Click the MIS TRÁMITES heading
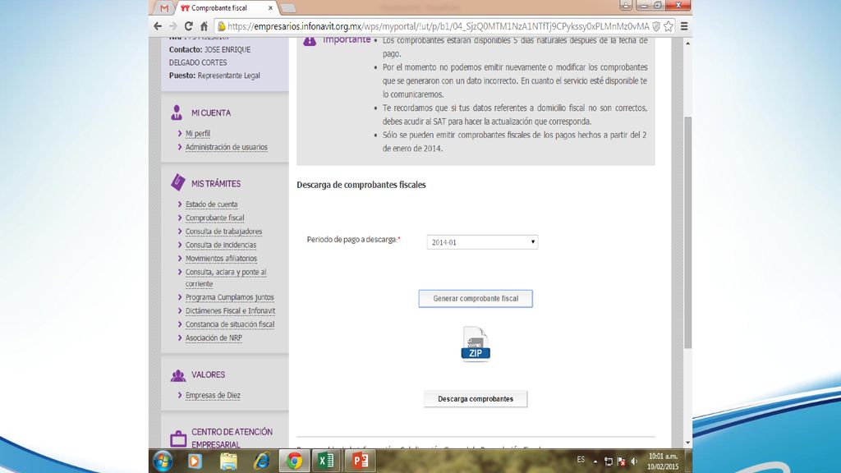This screenshot has height=473, width=841. click(216, 183)
